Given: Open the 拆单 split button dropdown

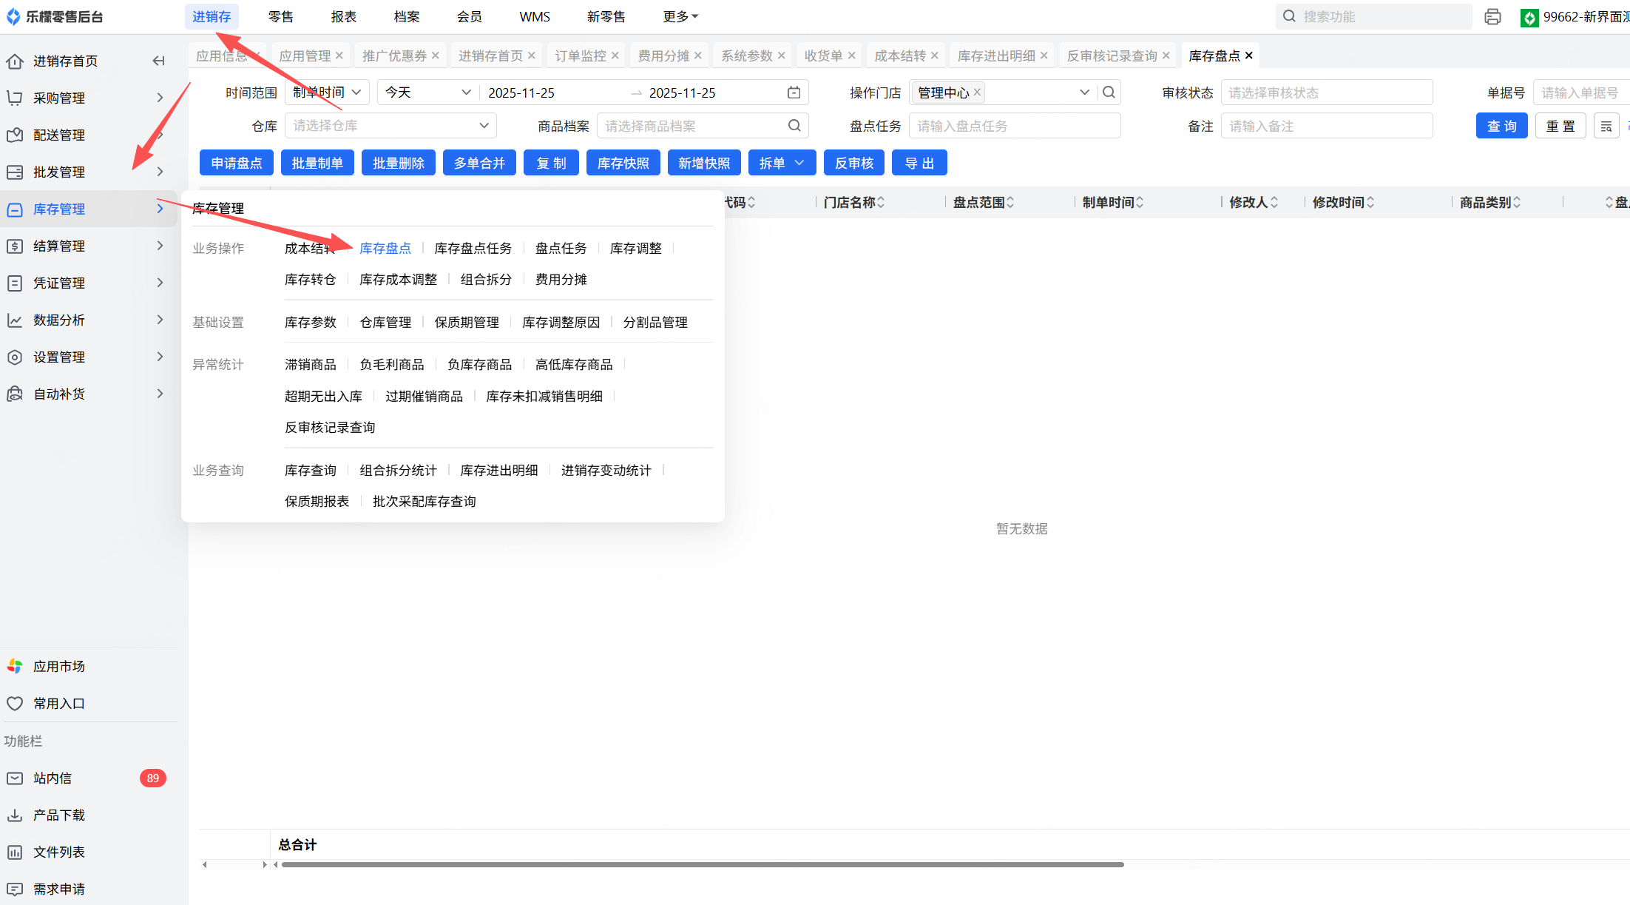Looking at the screenshot, I should 799,163.
